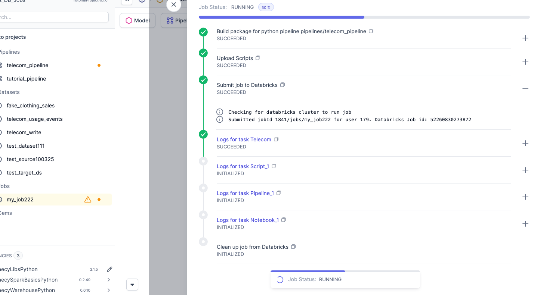Copy the 'Upload Scripts' step text
The height and width of the screenshot is (295, 537).
click(x=257, y=58)
